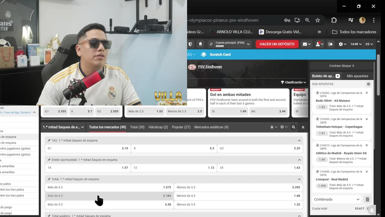Collapse the Total 1.ª mitad Saques section

[x=299, y=179]
